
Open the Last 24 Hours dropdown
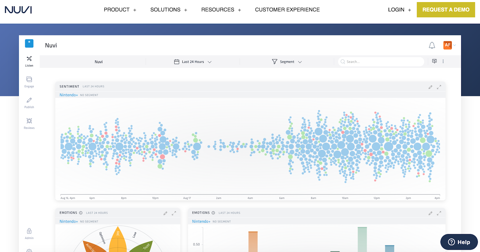193,62
